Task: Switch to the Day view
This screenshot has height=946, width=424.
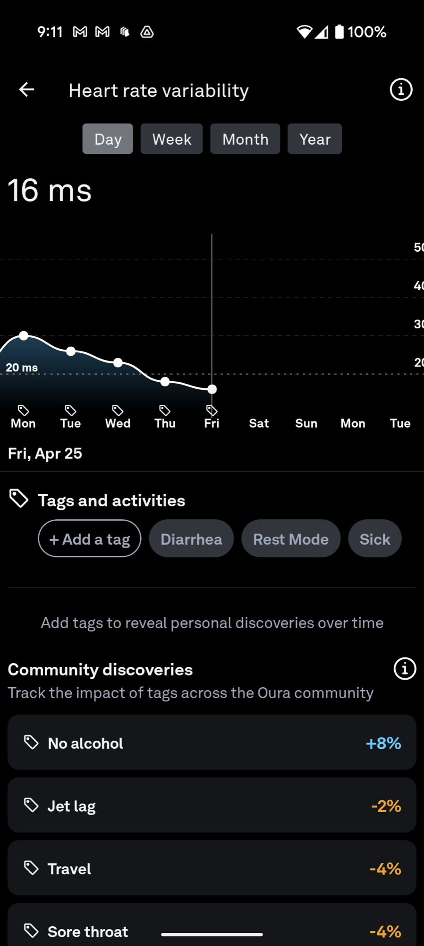Action: point(108,139)
